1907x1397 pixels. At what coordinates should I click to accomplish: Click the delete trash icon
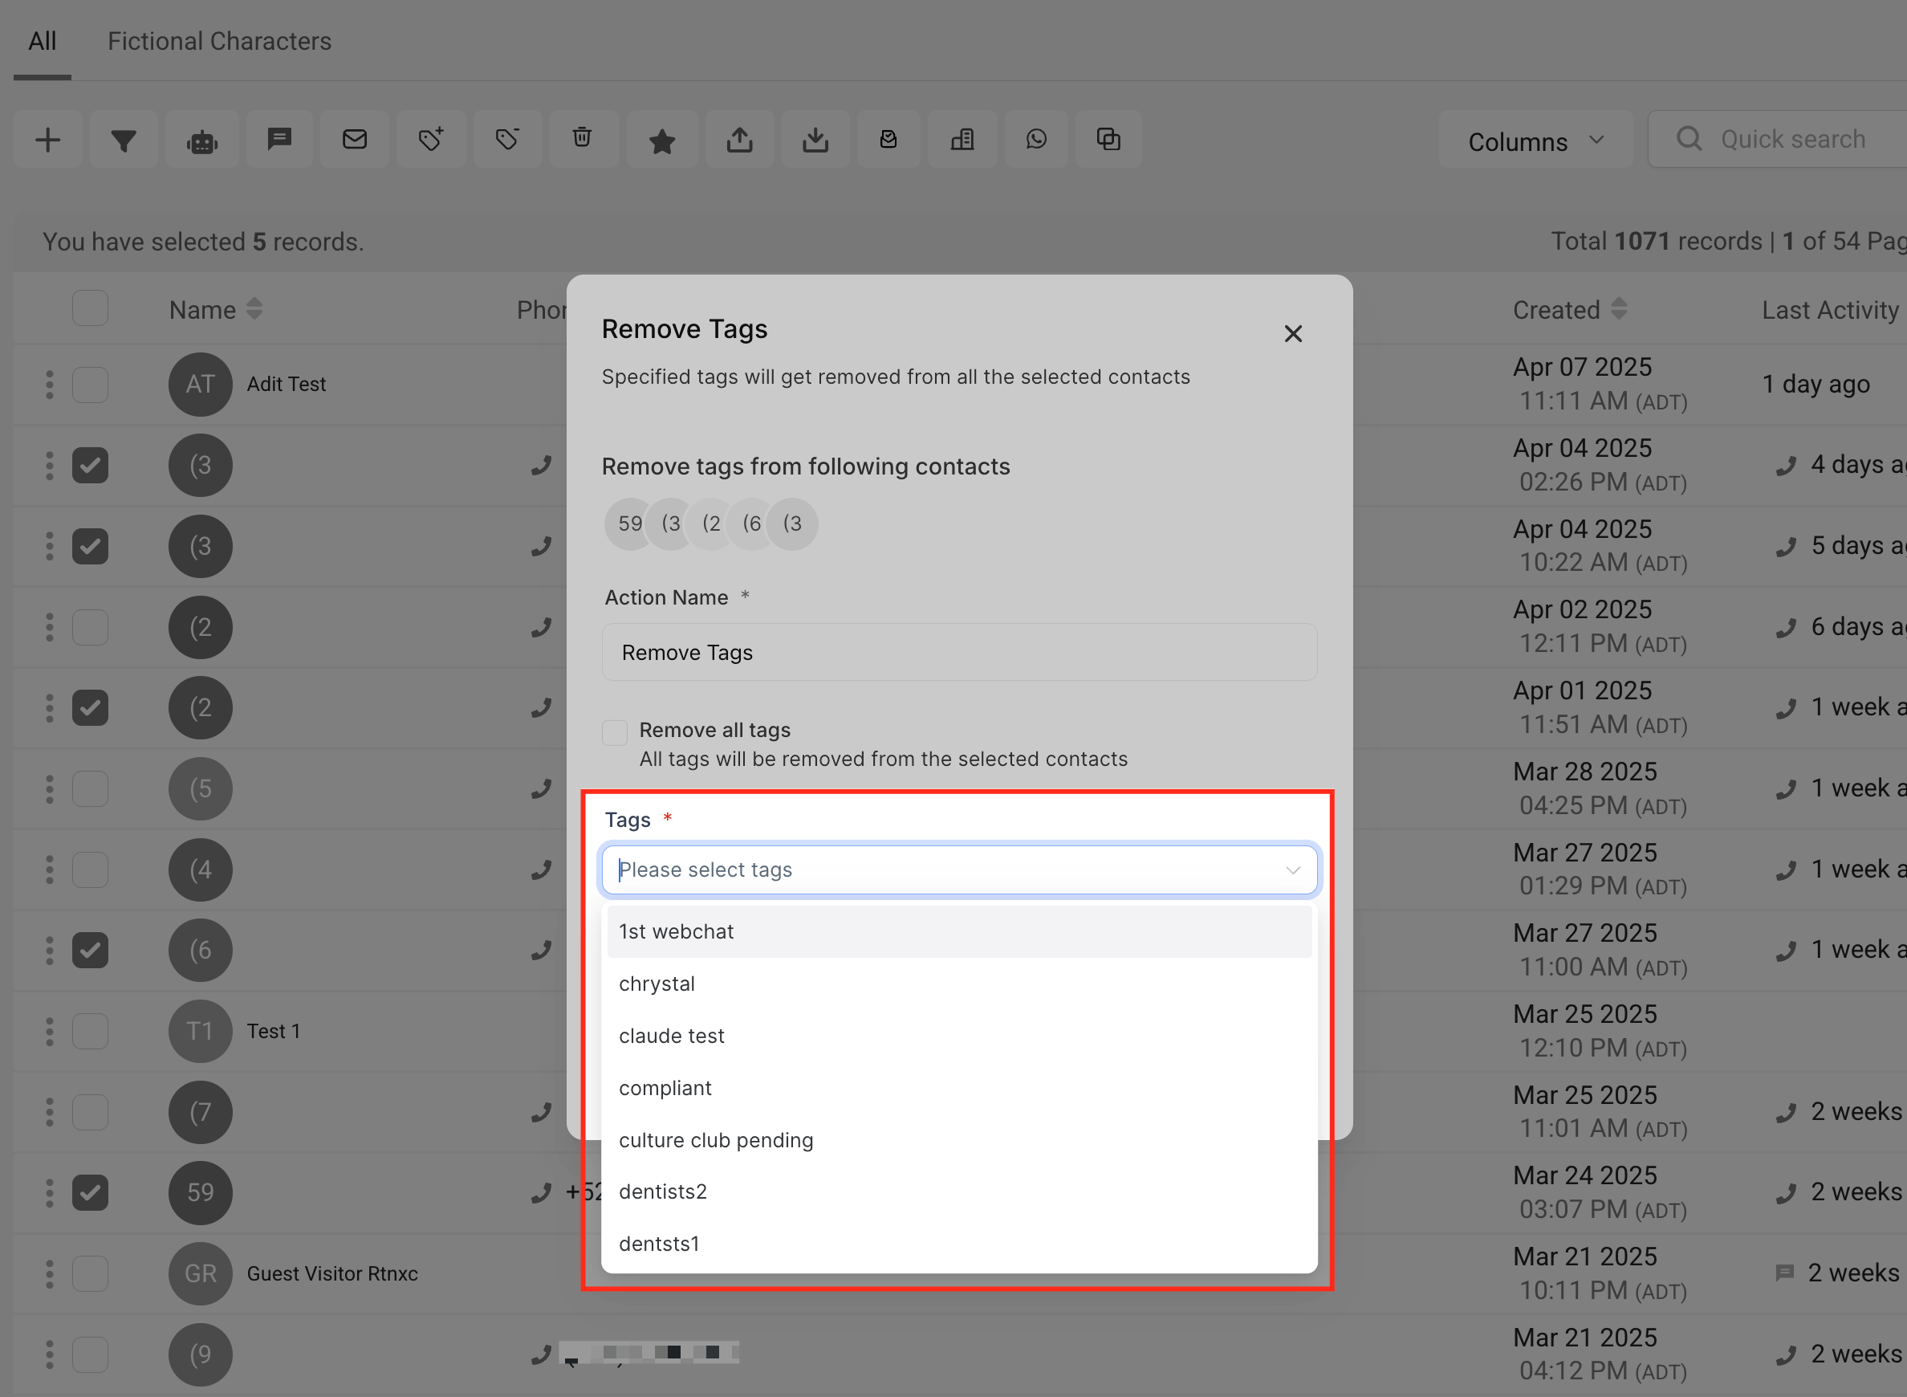tap(582, 138)
